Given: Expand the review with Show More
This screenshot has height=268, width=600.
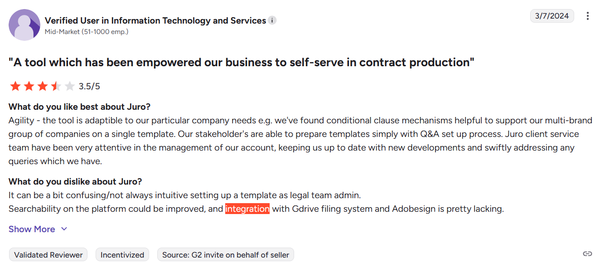Looking at the screenshot, I should coord(31,229).
